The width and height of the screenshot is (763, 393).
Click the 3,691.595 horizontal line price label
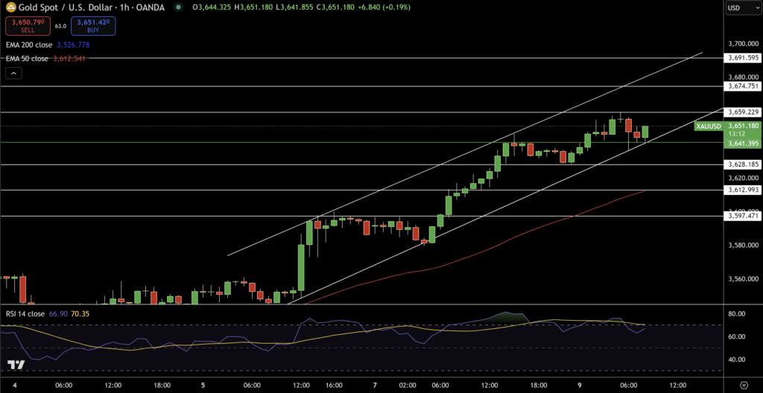(743, 57)
